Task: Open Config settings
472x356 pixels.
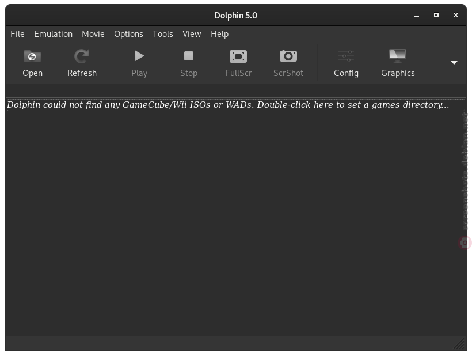Action: pos(346,63)
